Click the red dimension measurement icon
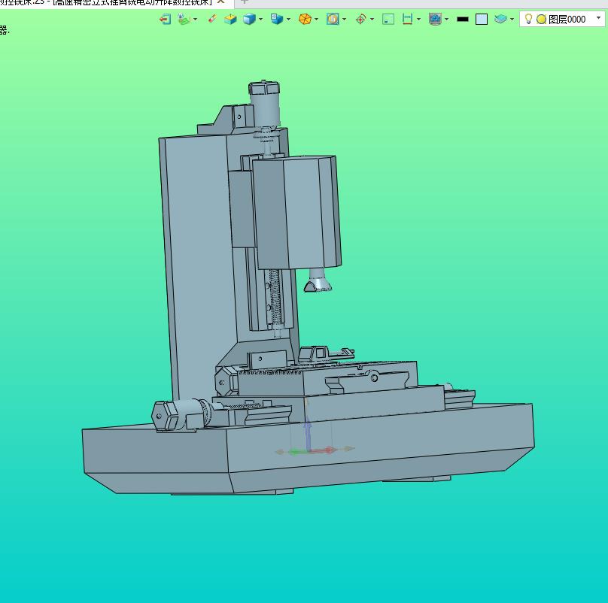 (407, 19)
